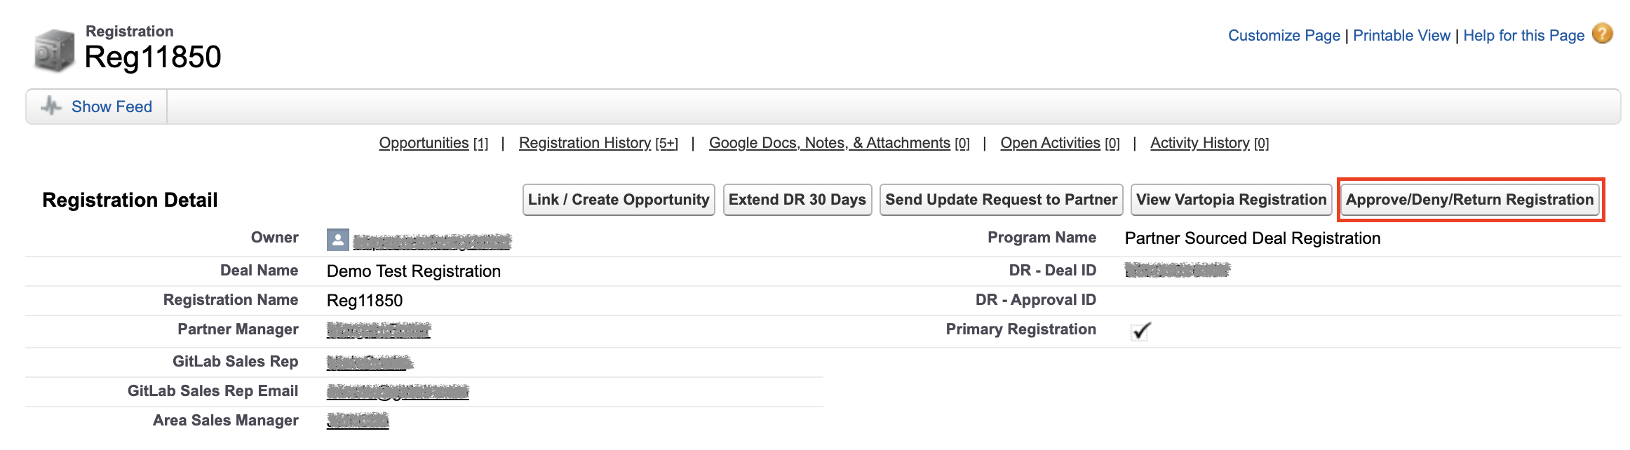Open the blurred Partner Manager link
1630x450 pixels.
point(379,330)
